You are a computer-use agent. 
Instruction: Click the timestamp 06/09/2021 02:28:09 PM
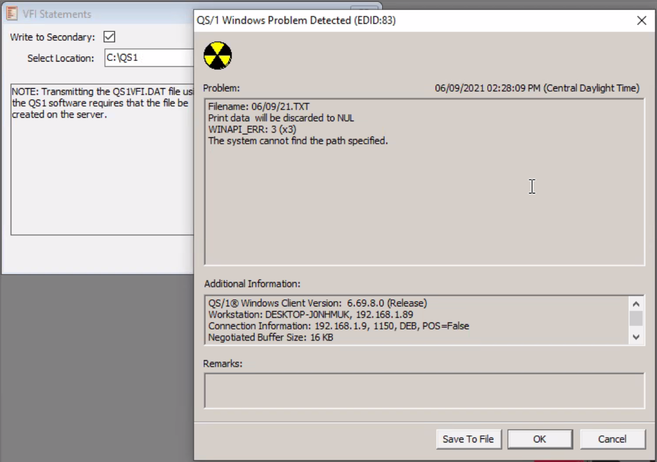(537, 88)
